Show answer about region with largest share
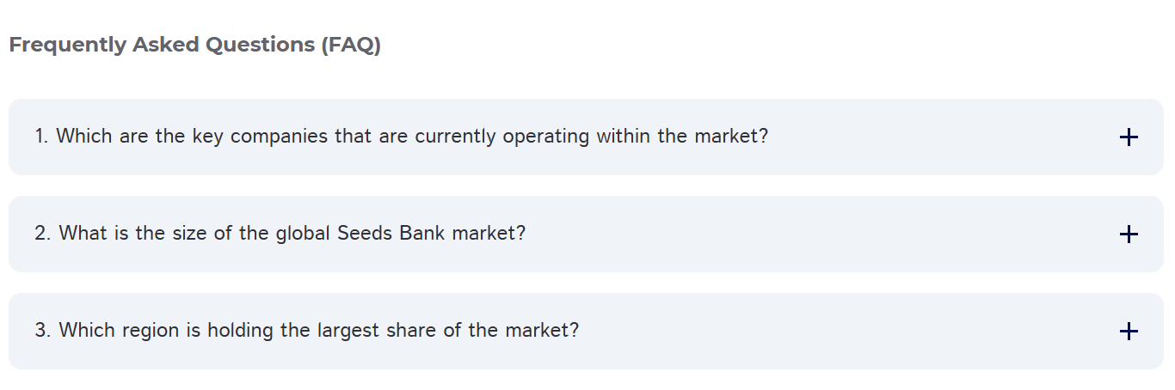 [306, 331]
